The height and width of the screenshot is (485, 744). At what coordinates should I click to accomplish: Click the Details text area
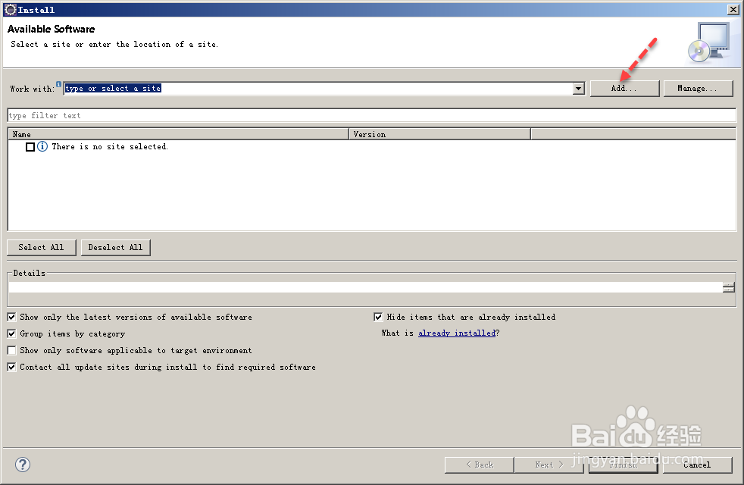[365, 287]
